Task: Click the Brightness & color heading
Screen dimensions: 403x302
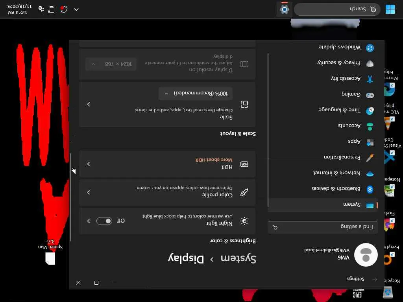Action: click(233, 241)
